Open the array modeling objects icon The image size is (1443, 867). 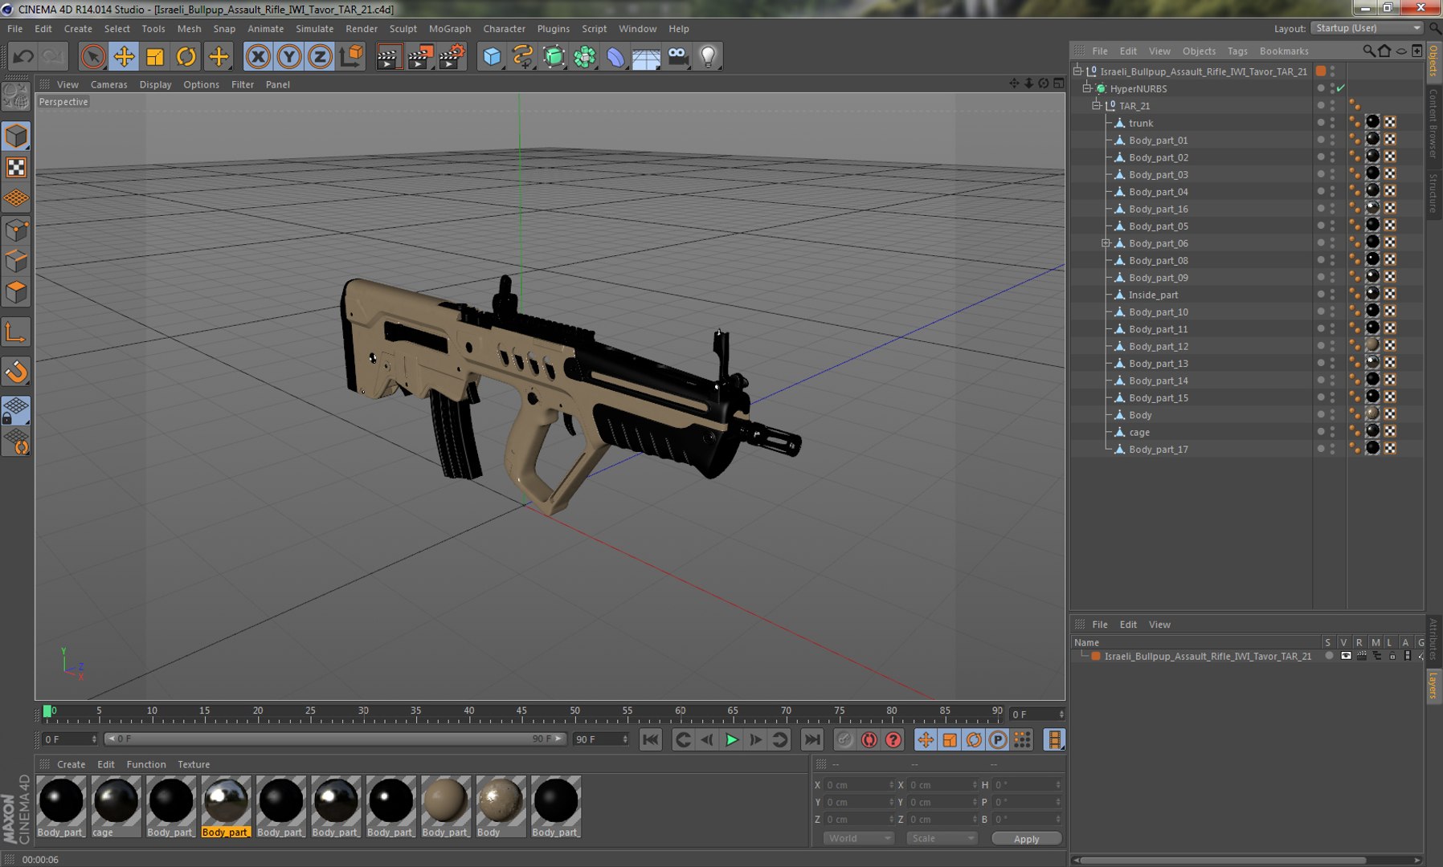pos(585,56)
